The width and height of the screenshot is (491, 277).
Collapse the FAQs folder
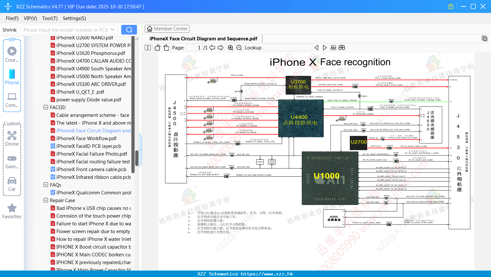pyautogui.click(x=46, y=185)
